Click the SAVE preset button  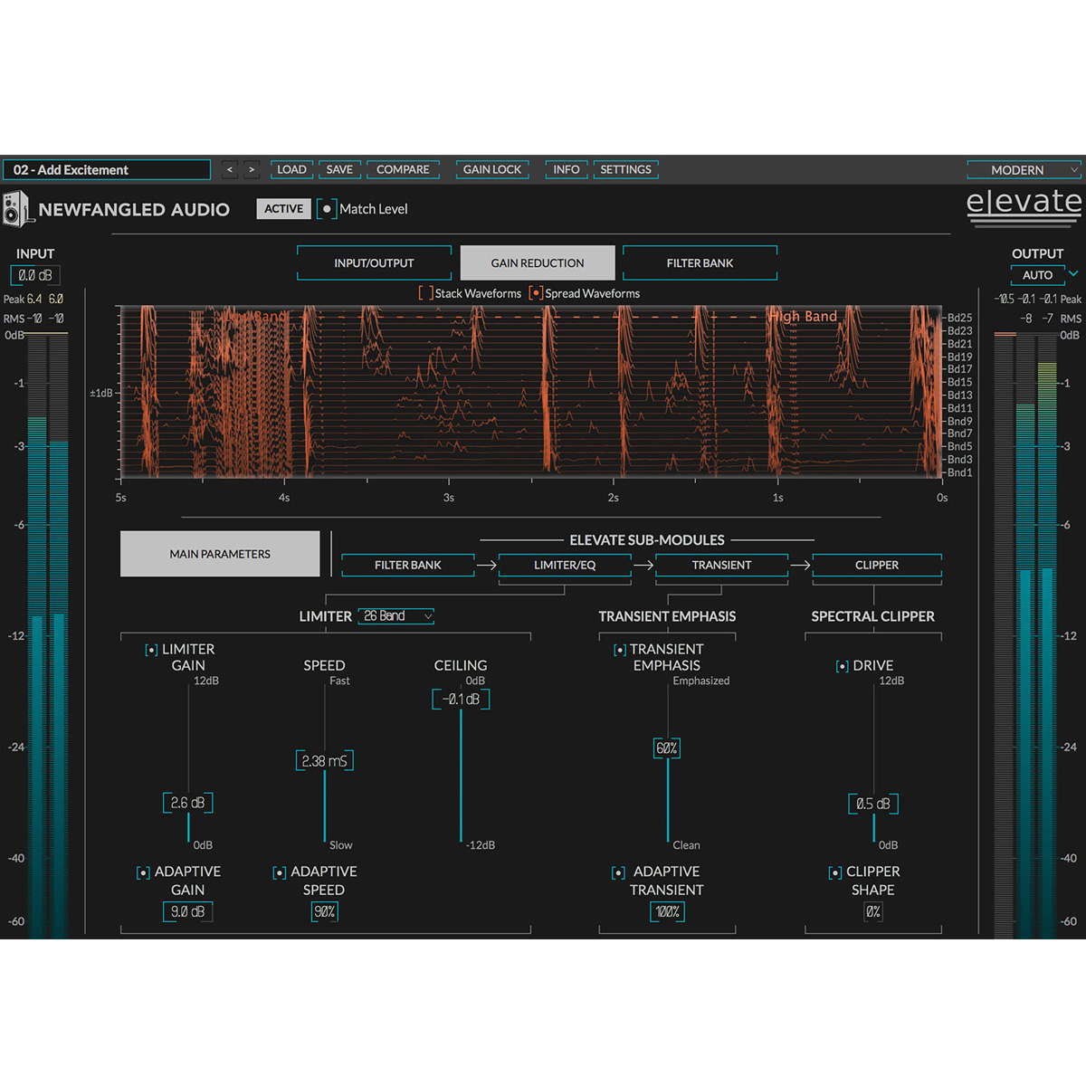pos(339,169)
